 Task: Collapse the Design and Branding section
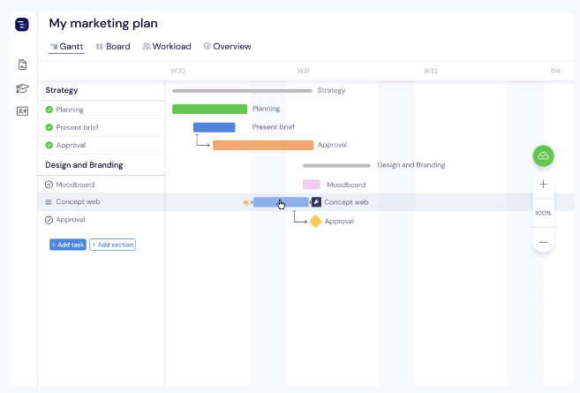(84, 165)
